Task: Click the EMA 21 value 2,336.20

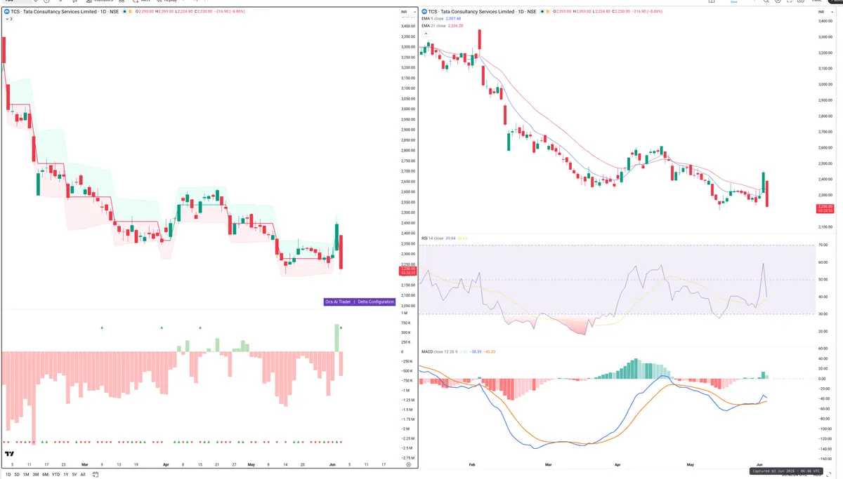Action: point(455,25)
